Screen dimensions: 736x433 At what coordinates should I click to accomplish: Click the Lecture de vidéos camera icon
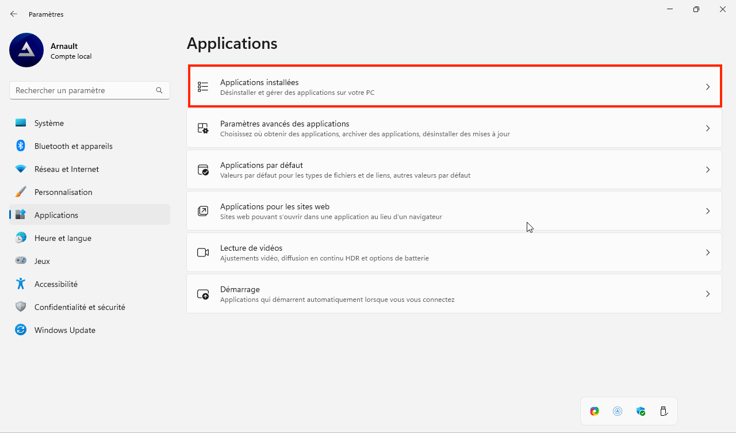[202, 252]
